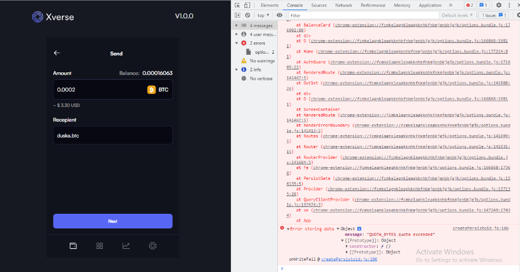
Task: Click the Amount input field
Action: pos(113,90)
